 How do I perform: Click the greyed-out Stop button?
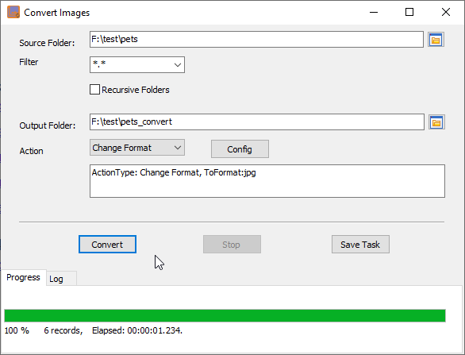[x=232, y=245]
